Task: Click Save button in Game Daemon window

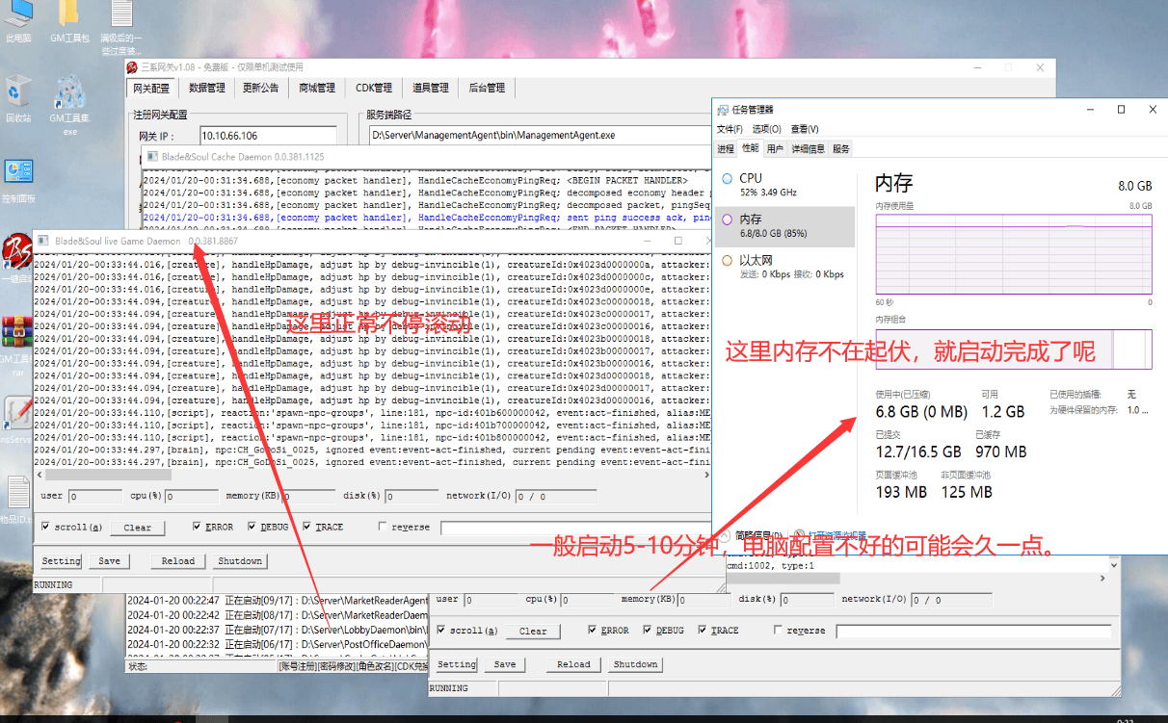Action: [110, 560]
